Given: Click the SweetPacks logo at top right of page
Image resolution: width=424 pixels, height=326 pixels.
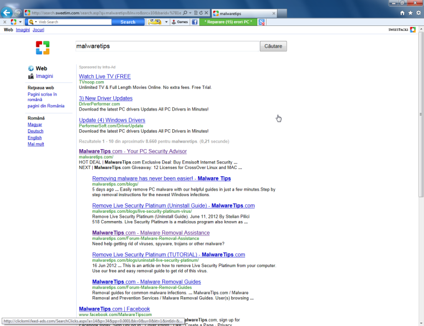Looking at the screenshot, I should pyautogui.click(x=402, y=30).
